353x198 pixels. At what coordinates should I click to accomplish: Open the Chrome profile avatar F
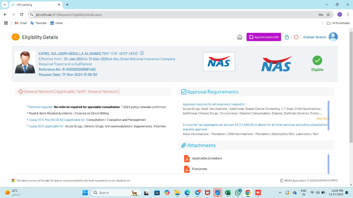(340, 15)
